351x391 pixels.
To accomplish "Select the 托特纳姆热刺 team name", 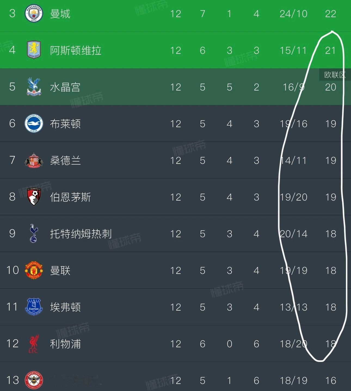I will pyautogui.click(x=81, y=234).
